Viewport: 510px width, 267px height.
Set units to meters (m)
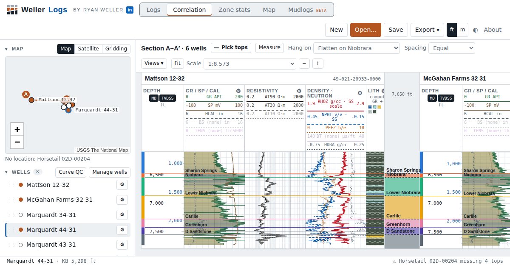tap(462, 30)
